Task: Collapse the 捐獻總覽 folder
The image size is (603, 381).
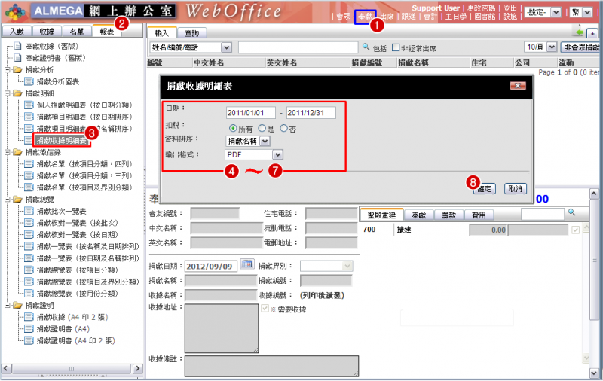Action: (8, 200)
